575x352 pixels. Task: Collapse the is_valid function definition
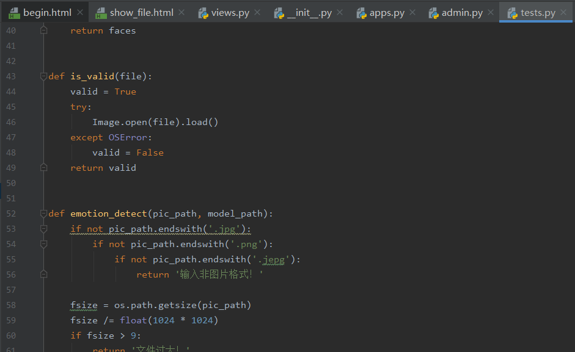coord(43,76)
